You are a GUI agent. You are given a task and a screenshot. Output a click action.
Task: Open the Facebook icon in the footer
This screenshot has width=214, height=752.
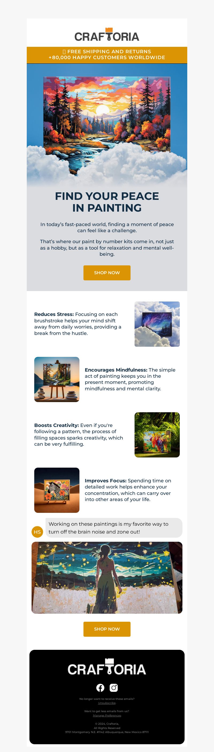tap(100, 688)
